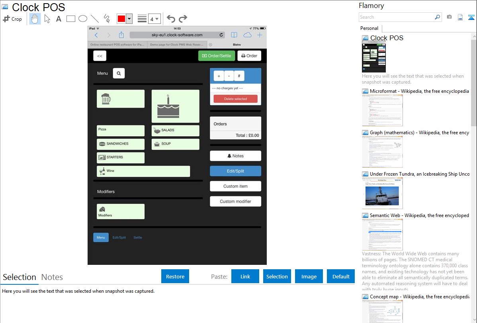Click the iCloud tabs icon

247,35
